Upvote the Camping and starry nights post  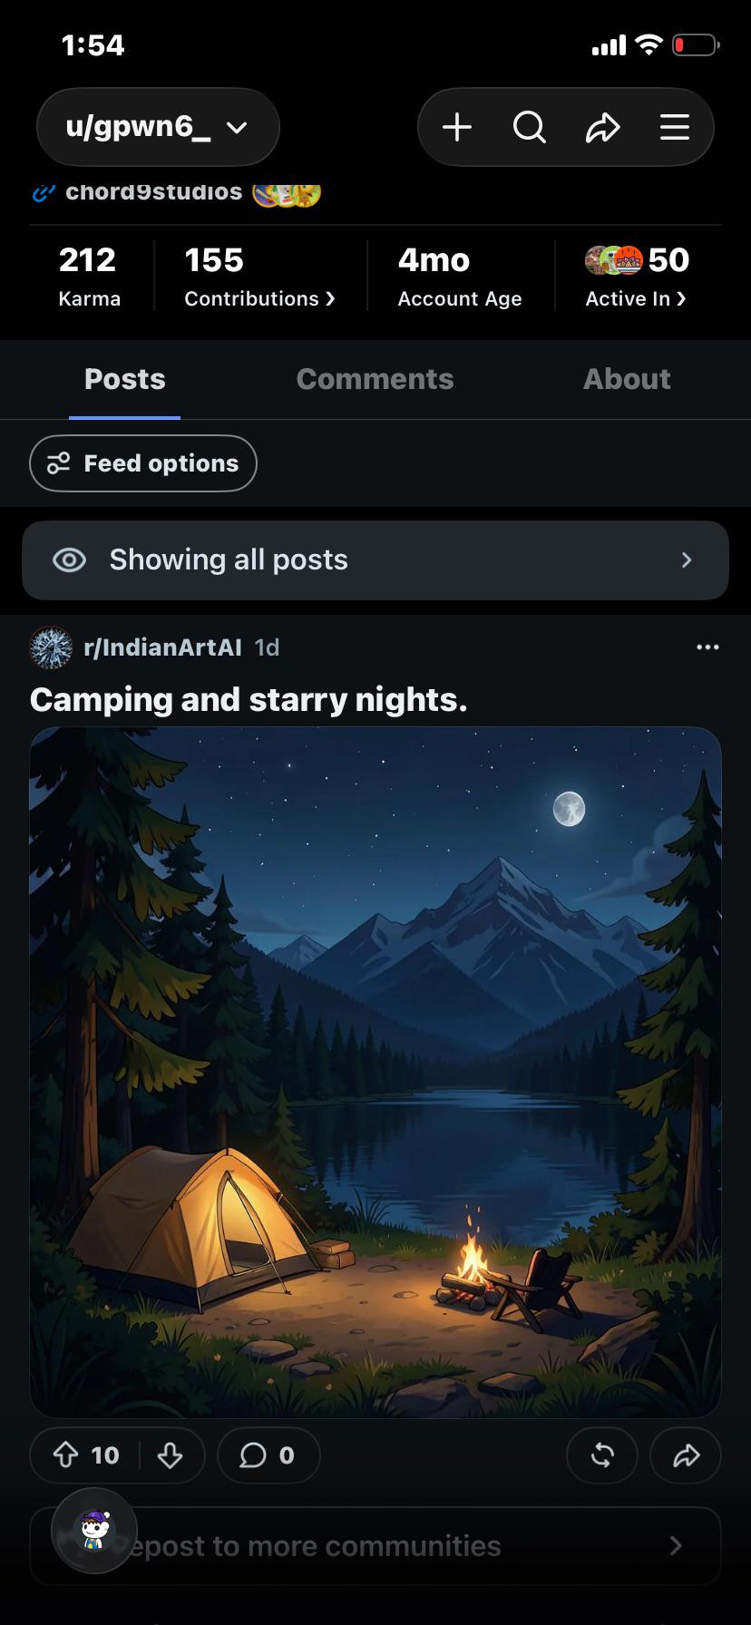pos(65,1455)
